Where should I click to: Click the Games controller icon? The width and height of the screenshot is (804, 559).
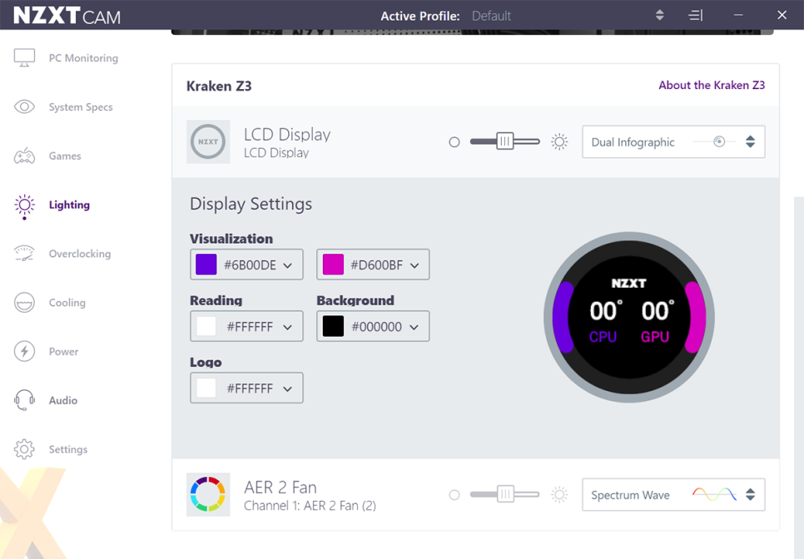pyautogui.click(x=24, y=156)
